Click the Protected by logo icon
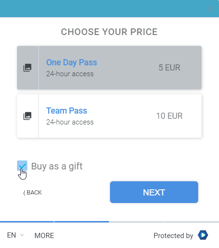 (203, 235)
